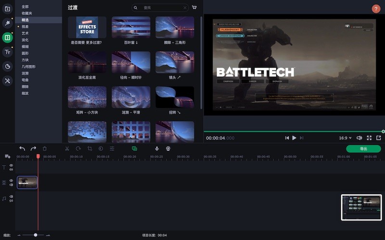Open the floating screenshot thumbnail
385x240 pixels.
click(361, 207)
